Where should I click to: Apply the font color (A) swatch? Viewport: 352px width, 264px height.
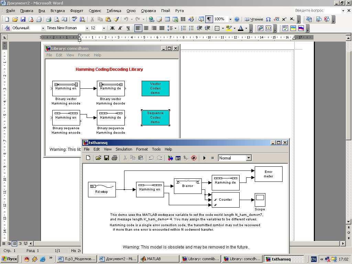(x=241, y=28)
